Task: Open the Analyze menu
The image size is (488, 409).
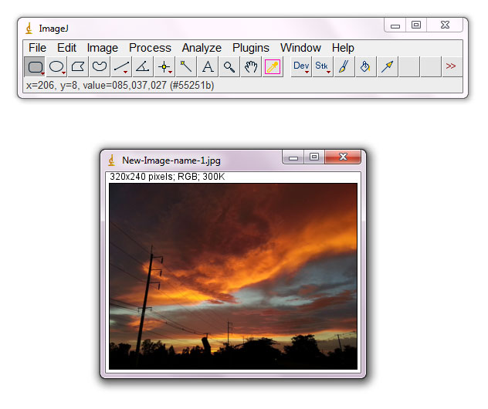Action: tap(202, 48)
